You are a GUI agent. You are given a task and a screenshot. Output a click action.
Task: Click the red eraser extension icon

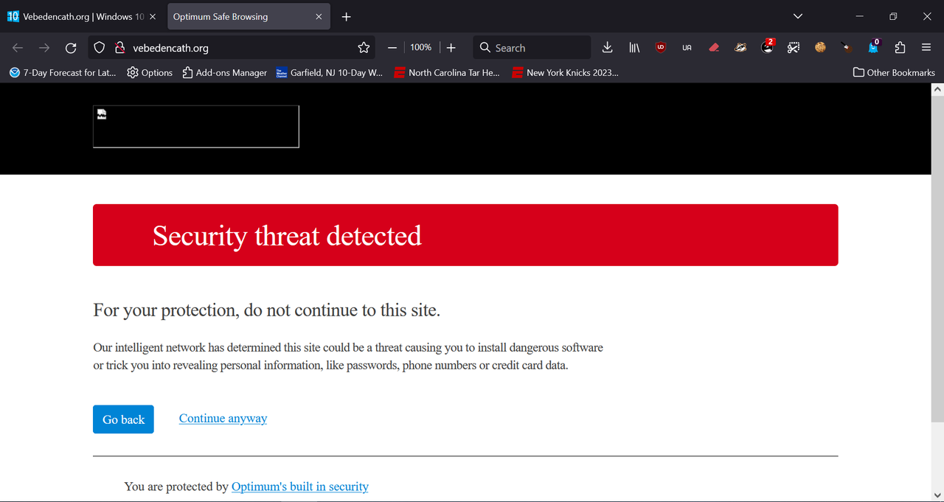[714, 48]
